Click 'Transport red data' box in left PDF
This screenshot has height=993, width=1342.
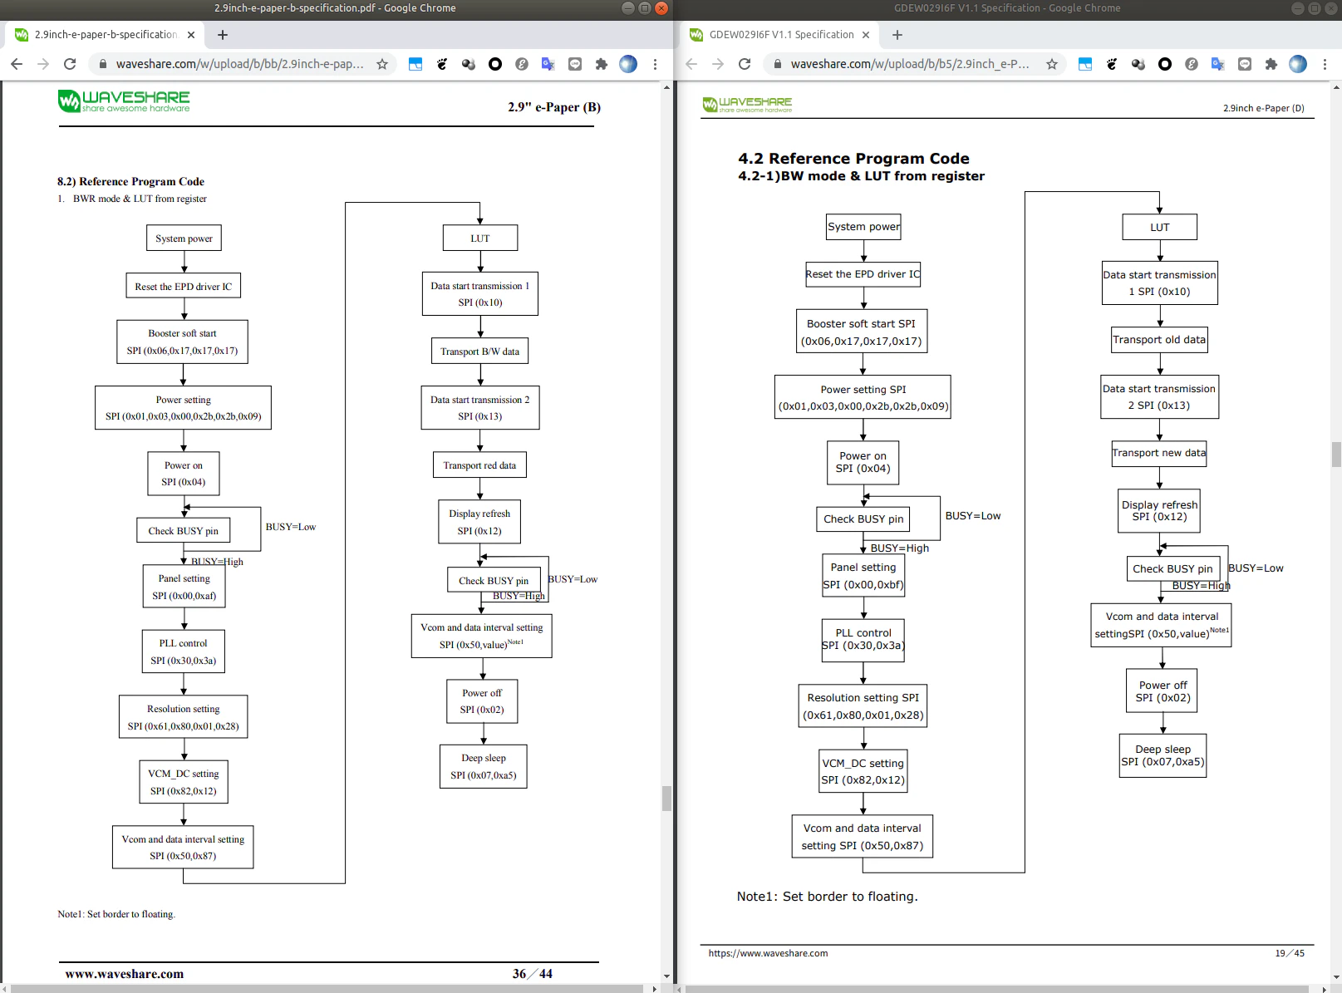pos(479,465)
